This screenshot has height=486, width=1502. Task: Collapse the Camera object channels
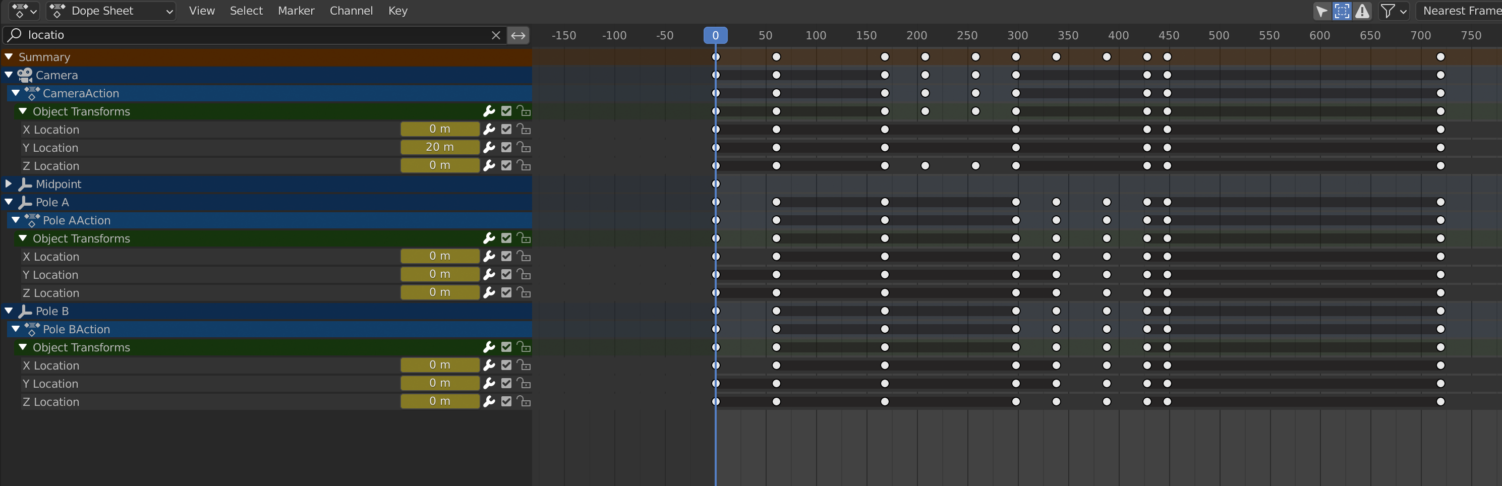click(9, 75)
